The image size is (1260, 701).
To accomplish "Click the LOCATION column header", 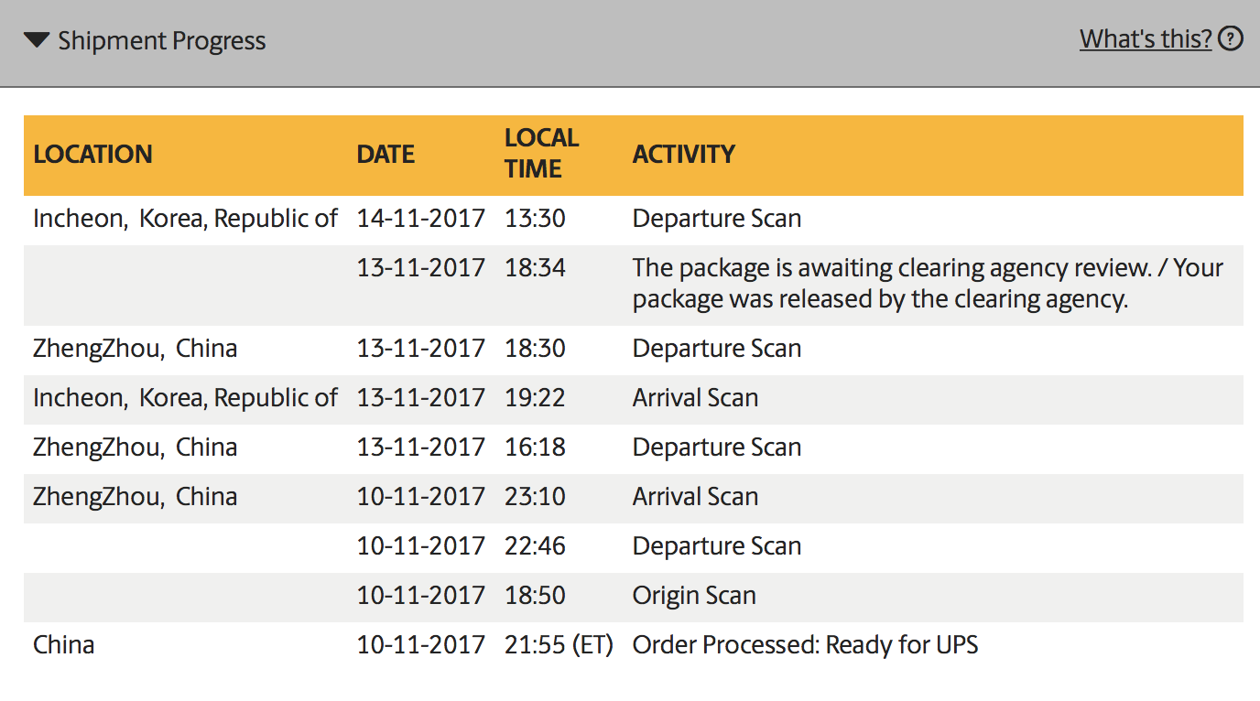I will click(93, 154).
